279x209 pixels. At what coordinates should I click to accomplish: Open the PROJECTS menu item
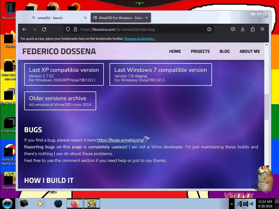coord(200,51)
